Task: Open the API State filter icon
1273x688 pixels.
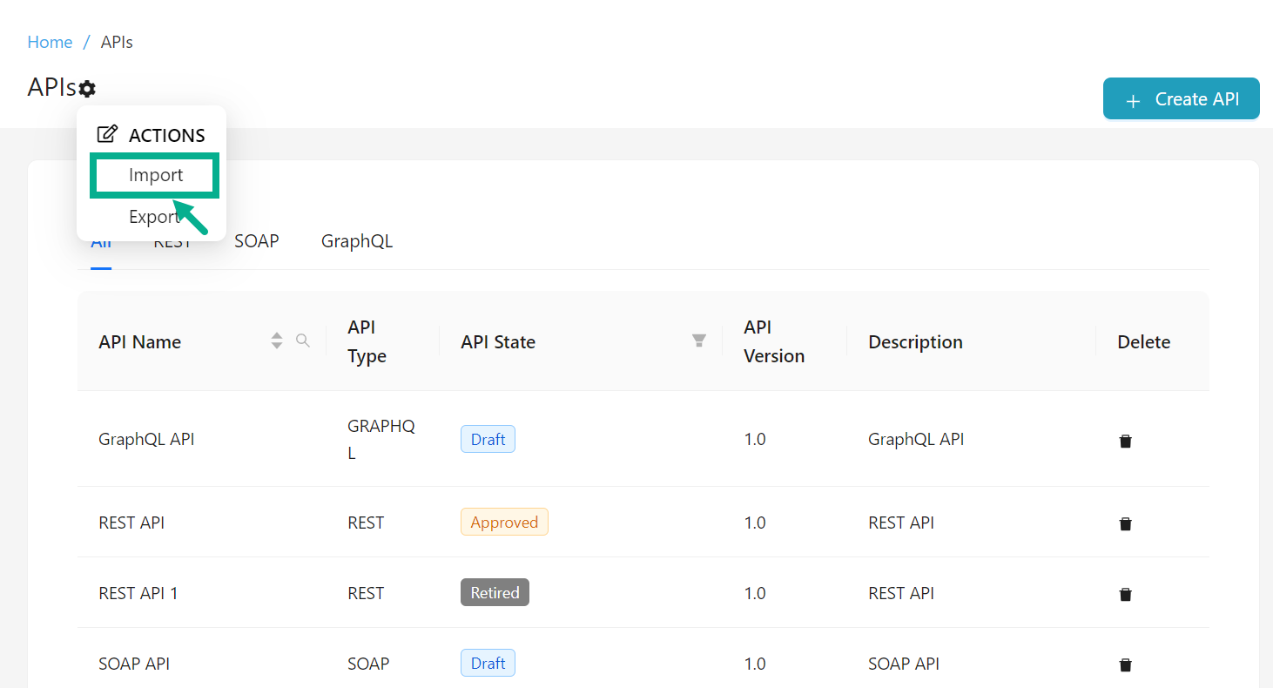Action: (x=698, y=341)
